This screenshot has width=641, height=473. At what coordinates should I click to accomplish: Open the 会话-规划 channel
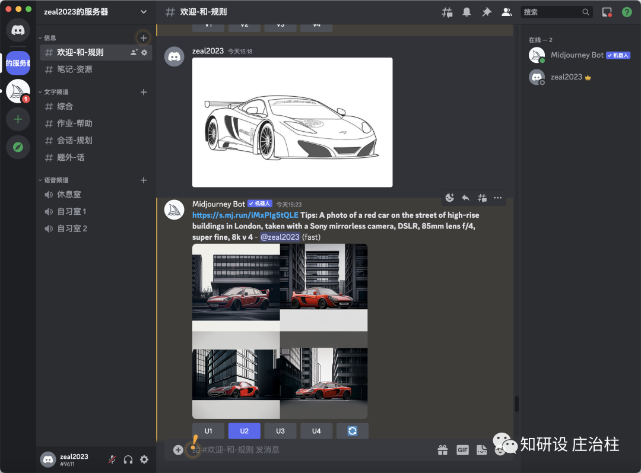click(96, 141)
